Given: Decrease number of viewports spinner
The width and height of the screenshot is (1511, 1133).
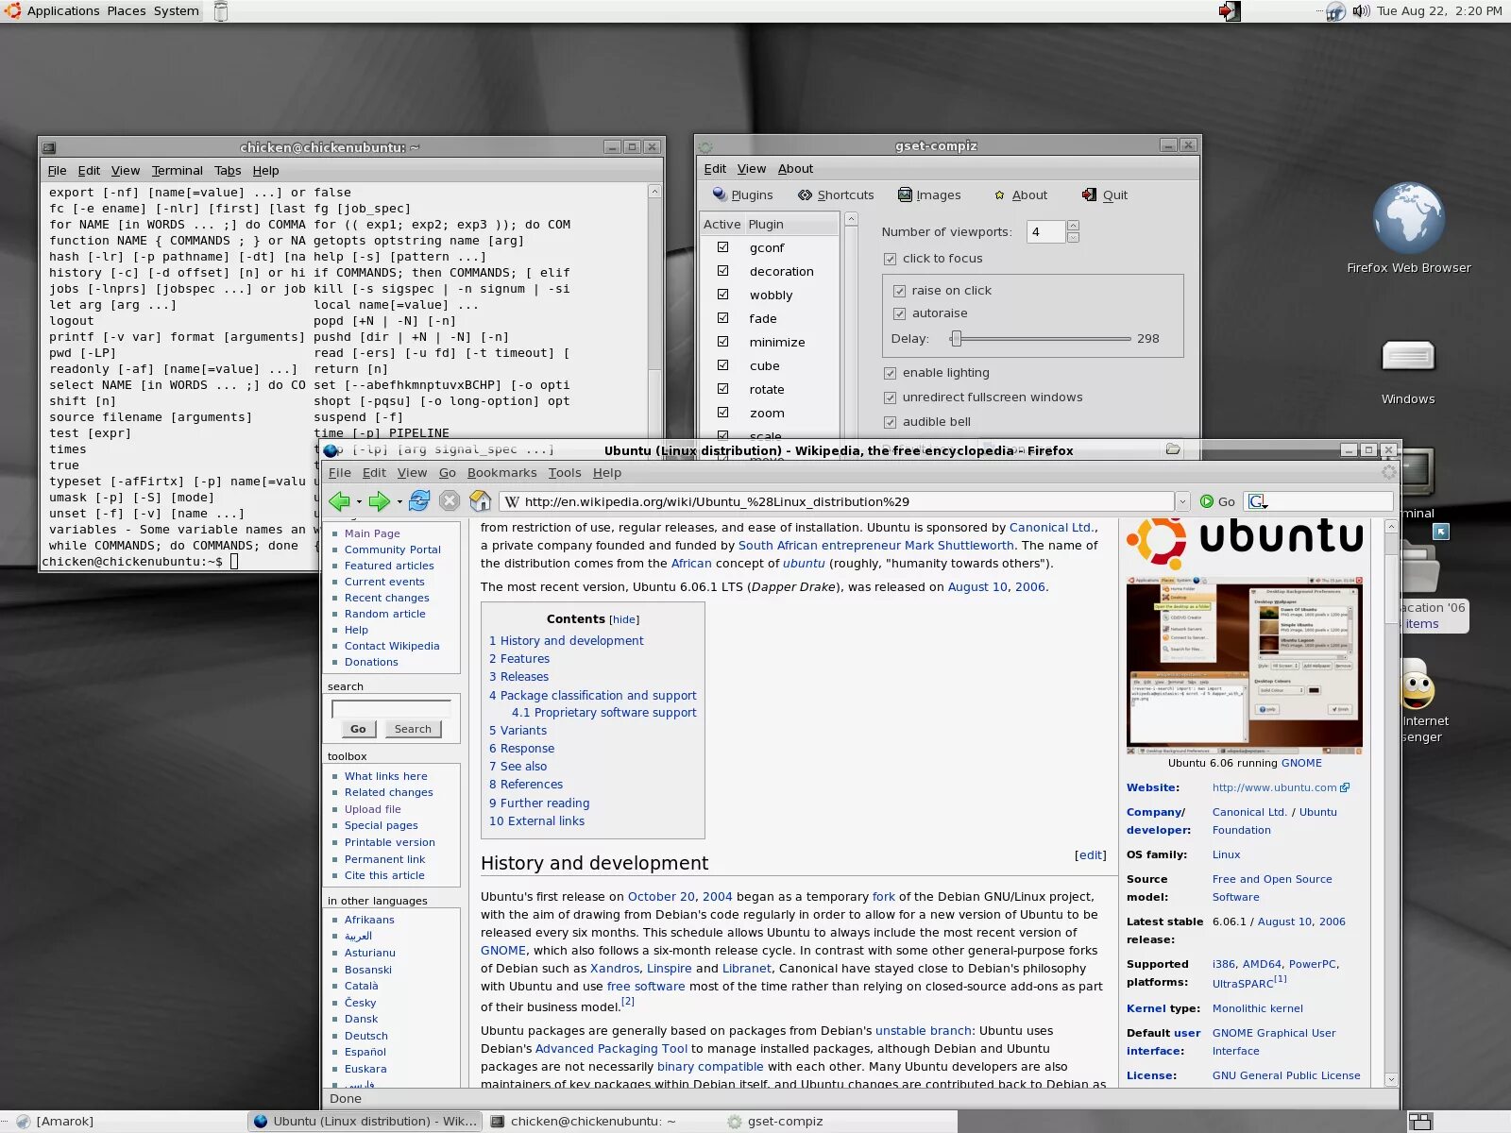Looking at the screenshot, I should click(1073, 237).
